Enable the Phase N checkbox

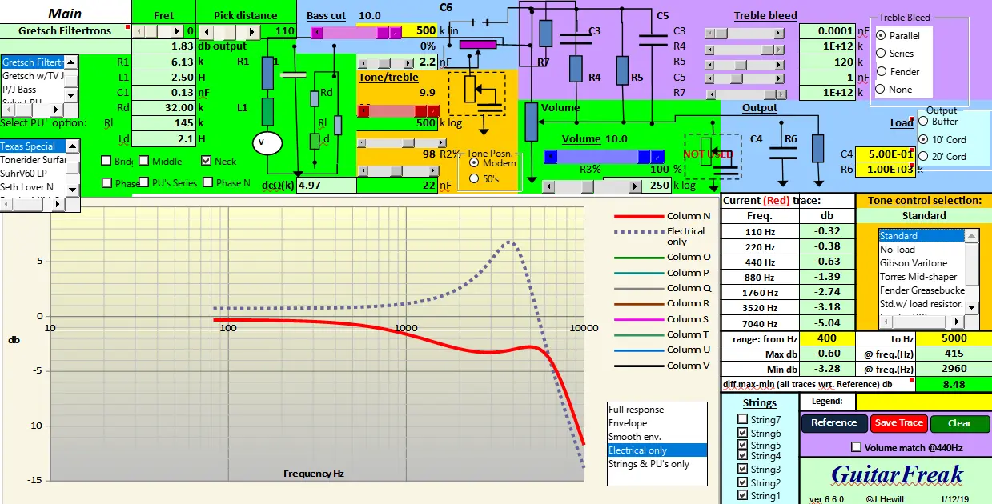[x=207, y=182]
